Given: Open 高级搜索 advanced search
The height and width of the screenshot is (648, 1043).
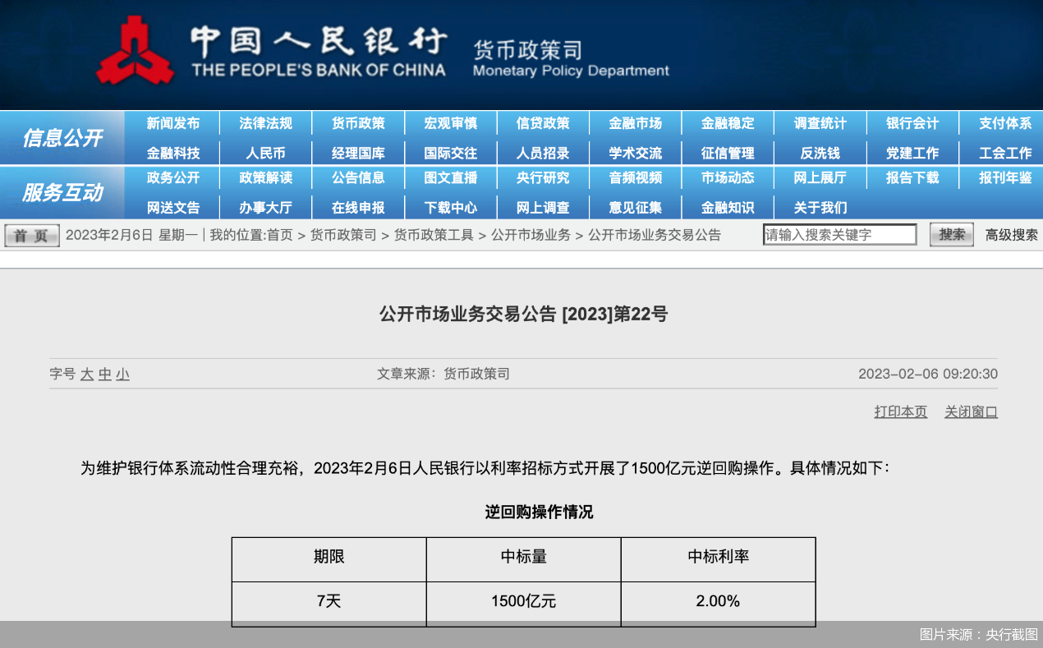Looking at the screenshot, I should tap(1011, 235).
